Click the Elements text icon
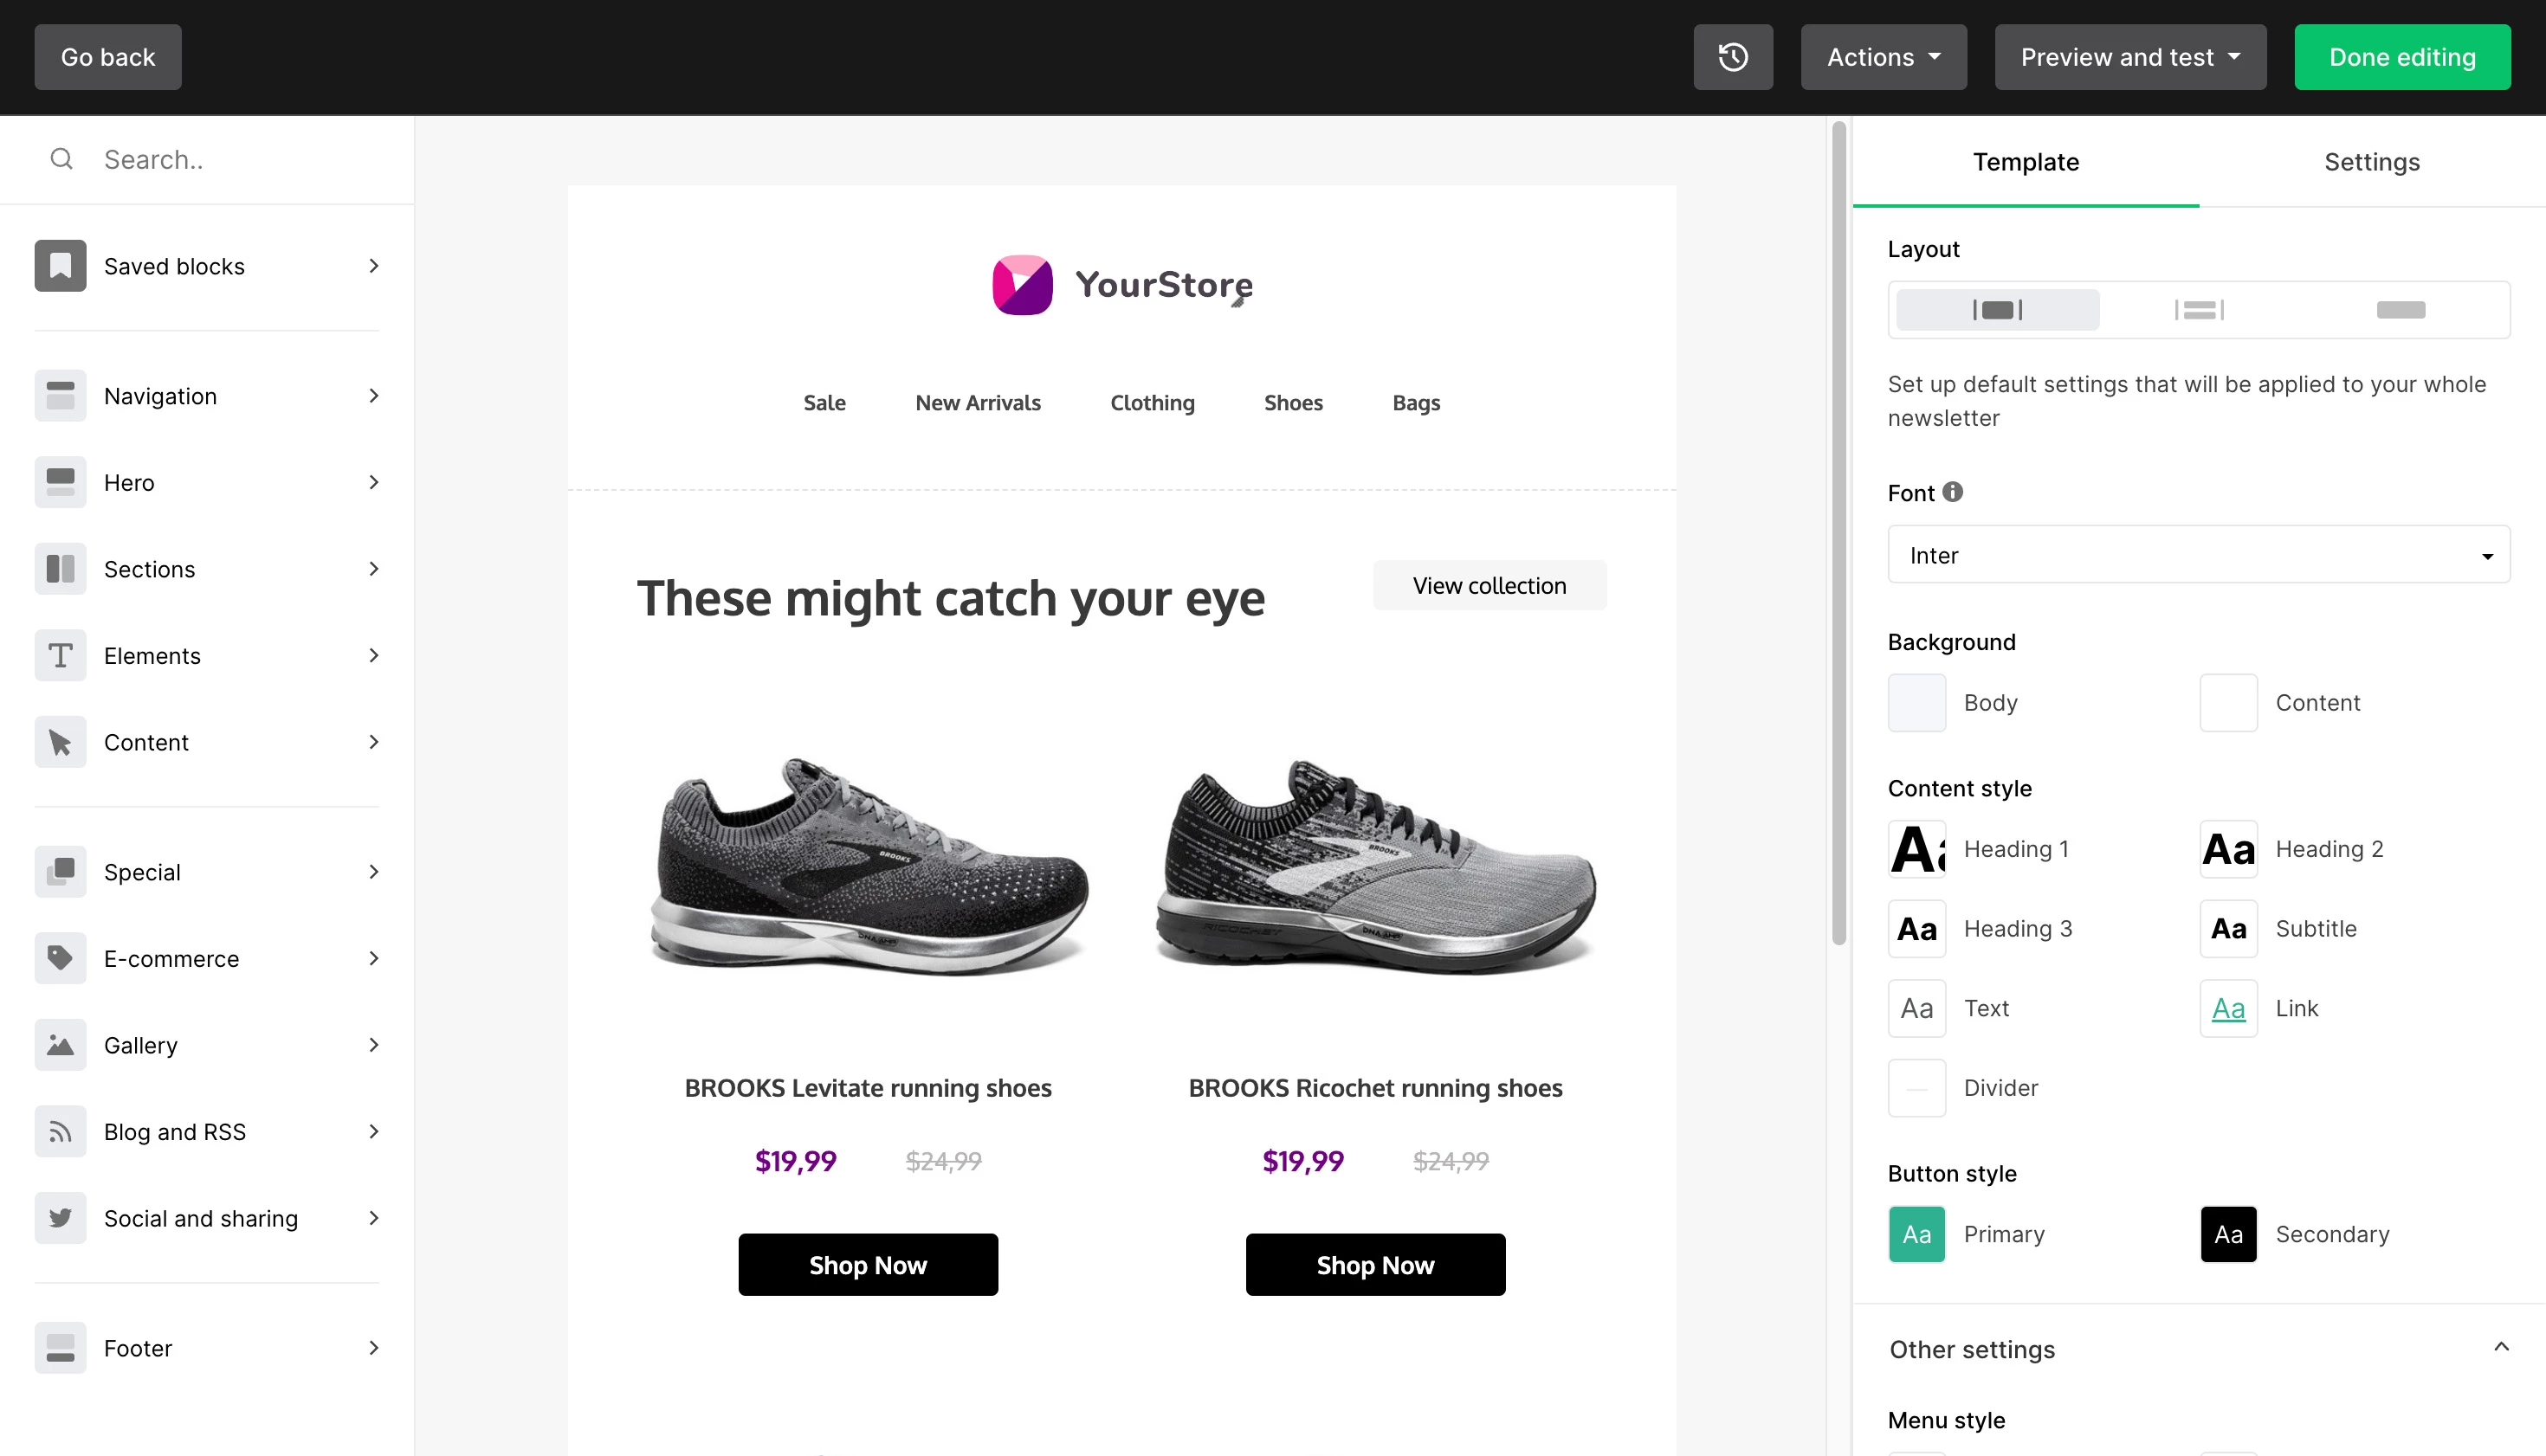Image resolution: width=2546 pixels, height=1456 pixels. click(x=60, y=656)
